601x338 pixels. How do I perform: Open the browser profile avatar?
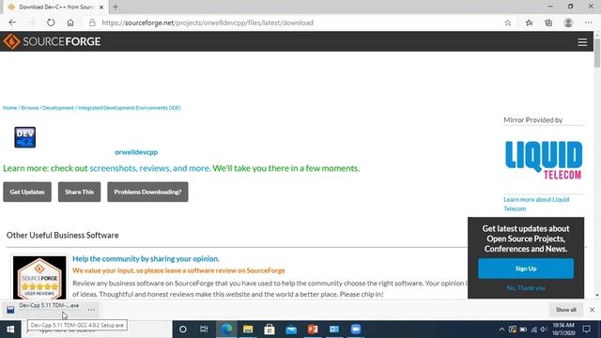(x=568, y=23)
